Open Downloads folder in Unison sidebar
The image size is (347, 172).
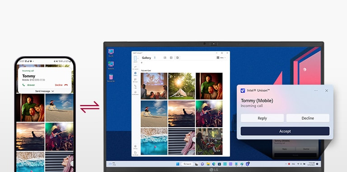[x=135, y=153]
